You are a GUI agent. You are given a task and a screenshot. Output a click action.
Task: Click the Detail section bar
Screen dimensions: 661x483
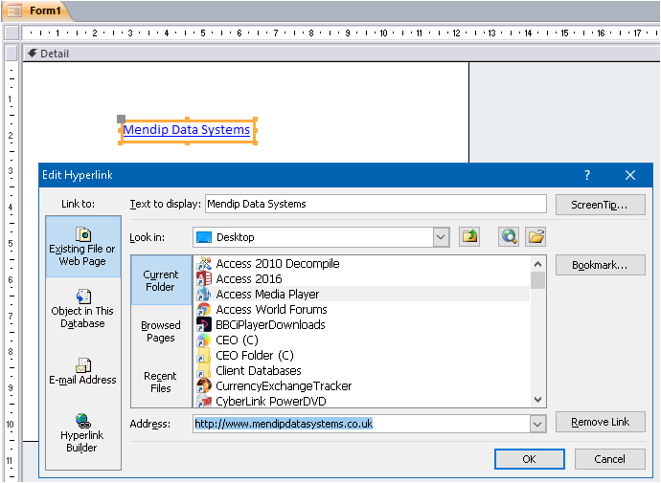(341, 54)
